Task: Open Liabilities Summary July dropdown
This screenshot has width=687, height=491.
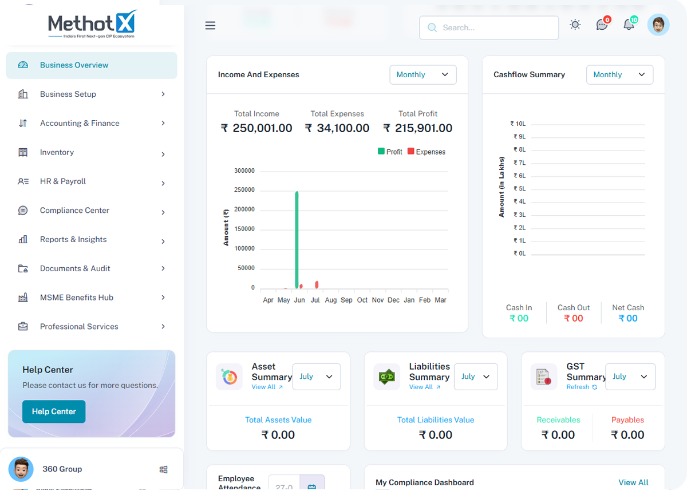Action: click(476, 377)
